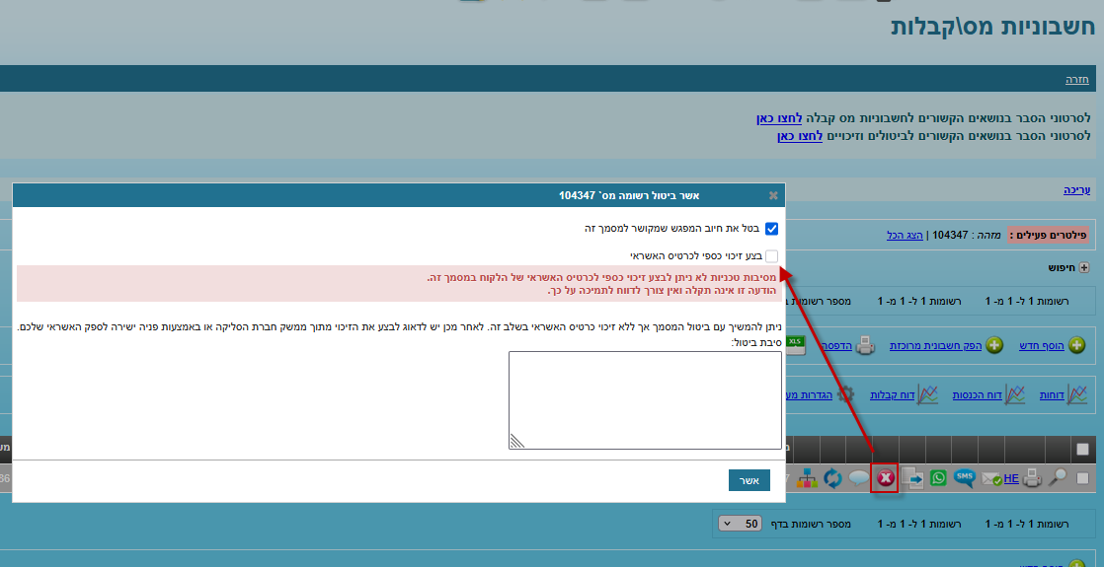The image size is (1104, 567).
Task: Click the red cancel document icon
Action: (885, 478)
